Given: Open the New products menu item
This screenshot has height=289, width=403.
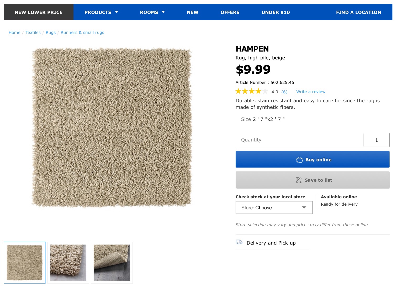Looking at the screenshot, I should pos(193,12).
